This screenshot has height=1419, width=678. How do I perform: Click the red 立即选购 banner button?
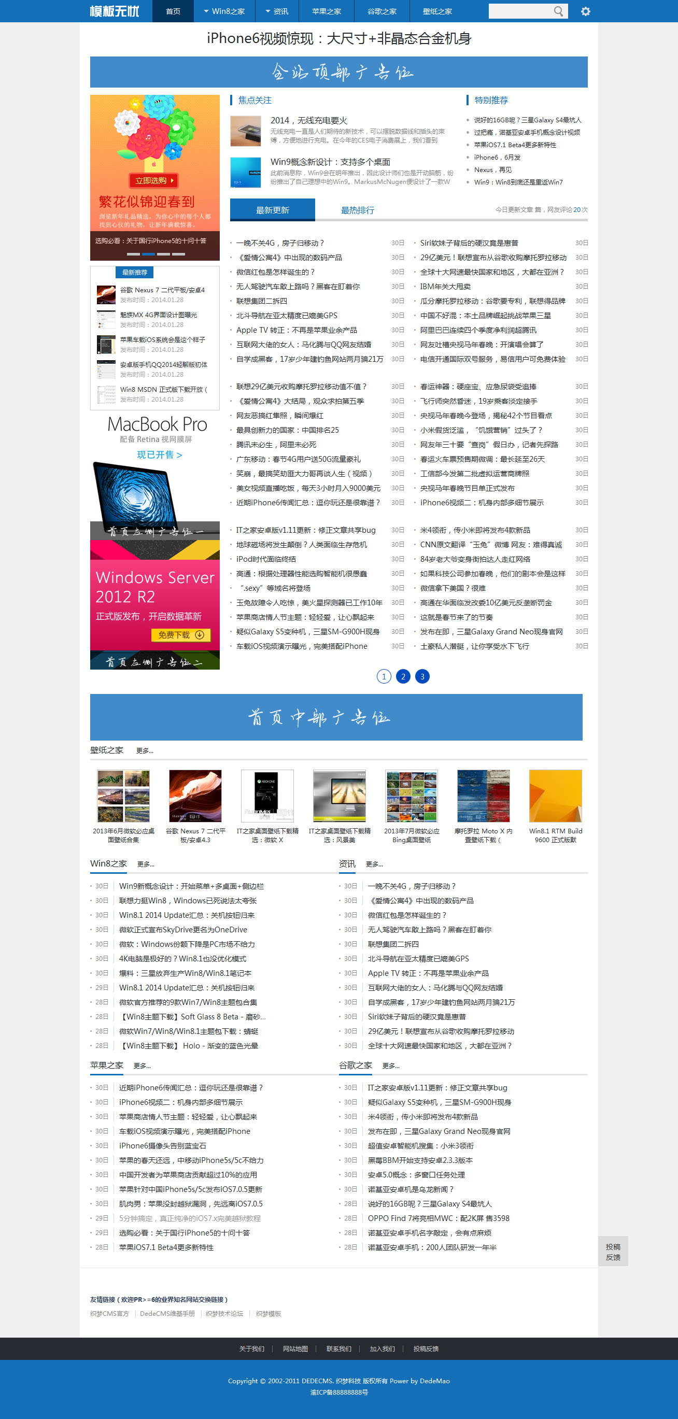(154, 181)
